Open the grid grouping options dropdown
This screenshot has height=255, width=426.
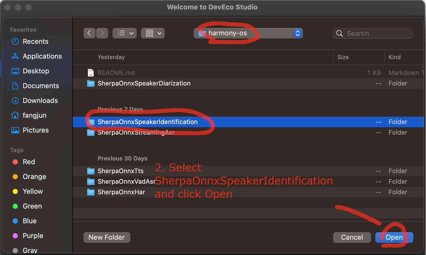click(x=153, y=33)
